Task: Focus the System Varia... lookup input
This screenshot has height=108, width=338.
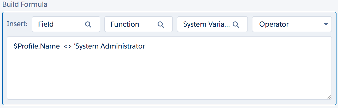Action: 212,24
